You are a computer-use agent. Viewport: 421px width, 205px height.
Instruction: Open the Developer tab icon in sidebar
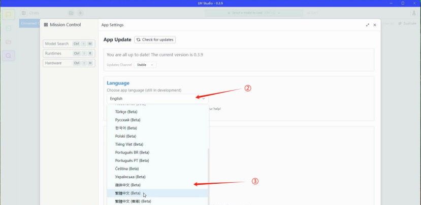coord(9,28)
